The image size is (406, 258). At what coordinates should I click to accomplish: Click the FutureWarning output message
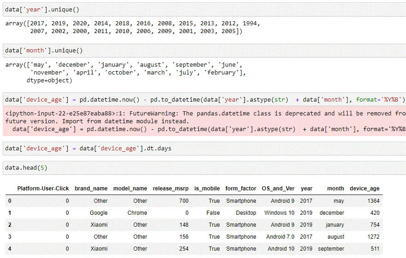click(x=204, y=121)
